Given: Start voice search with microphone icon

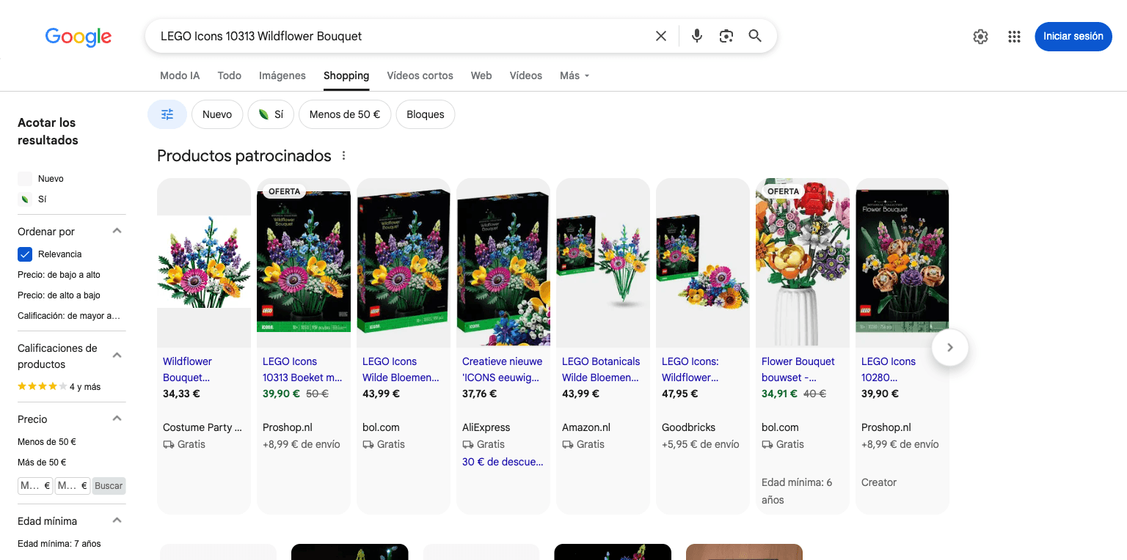Looking at the screenshot, I should point(697,36).
